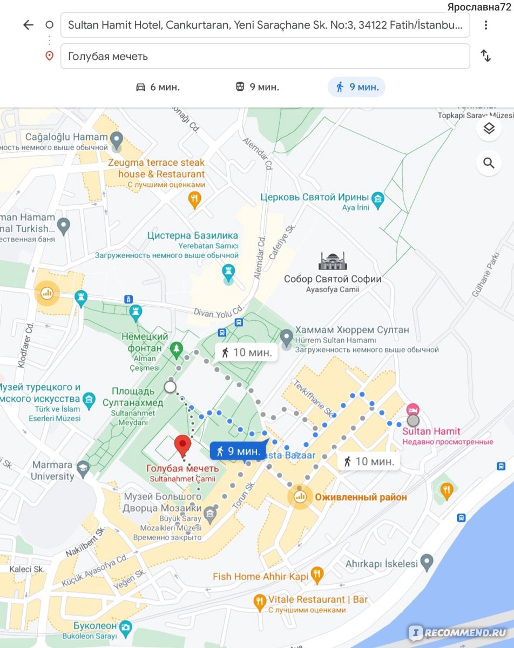Image resolution: width=514 pixels, height=648 pixels.
Task: Open the three-dot overflow menu
Action: point(486,25)
